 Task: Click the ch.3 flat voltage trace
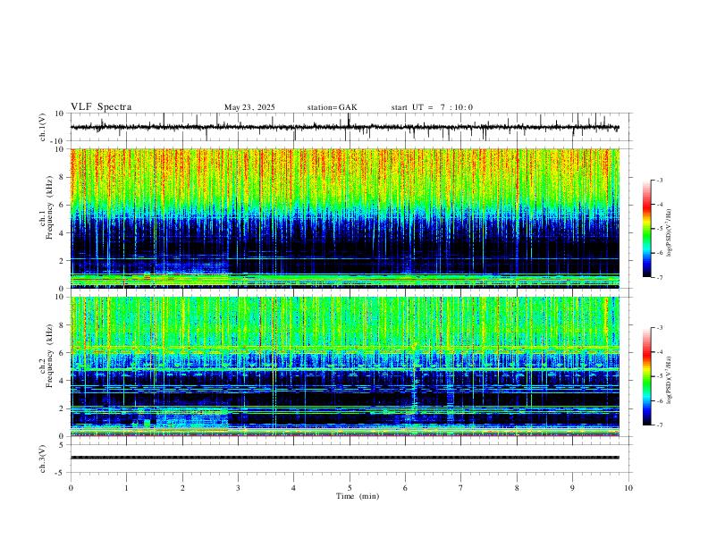345,458
